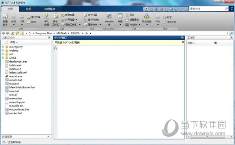Open the Parallel dropdown menu
The image size is (235, 145).
click(x=139, y=25)
